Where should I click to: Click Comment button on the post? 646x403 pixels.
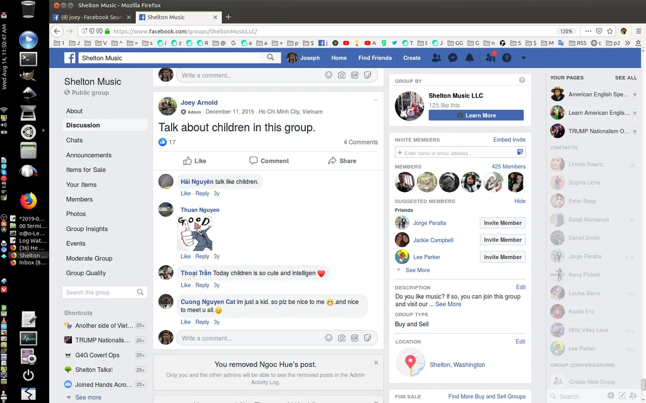(269, 161)
